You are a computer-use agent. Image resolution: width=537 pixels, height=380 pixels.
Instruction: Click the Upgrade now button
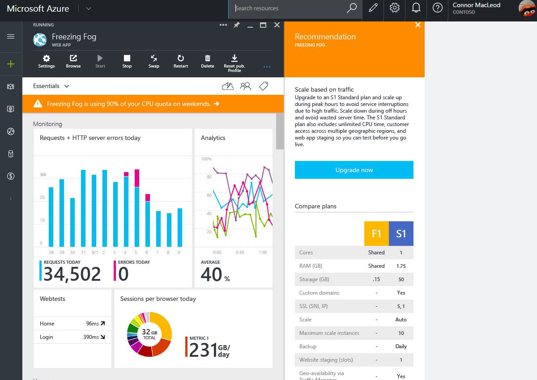pos(354,170)
